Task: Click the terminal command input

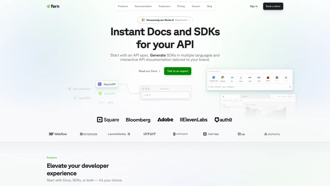Action: click(x=166, y=95)
